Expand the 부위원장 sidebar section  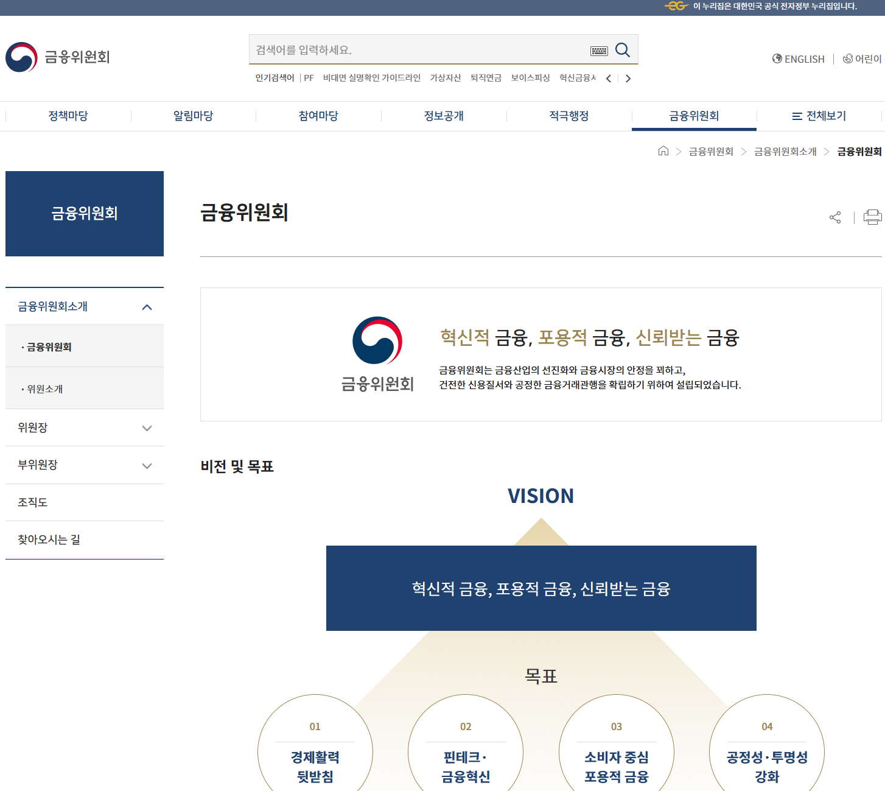147,466
